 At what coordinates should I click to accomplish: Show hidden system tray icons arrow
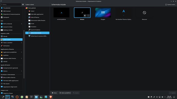coord(165,97)
